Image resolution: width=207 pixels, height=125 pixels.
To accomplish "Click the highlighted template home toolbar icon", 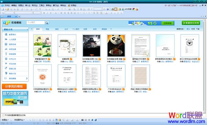I will [116, 9].
